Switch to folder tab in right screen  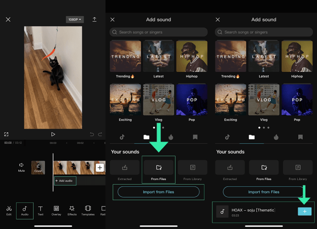pos(252,137)
